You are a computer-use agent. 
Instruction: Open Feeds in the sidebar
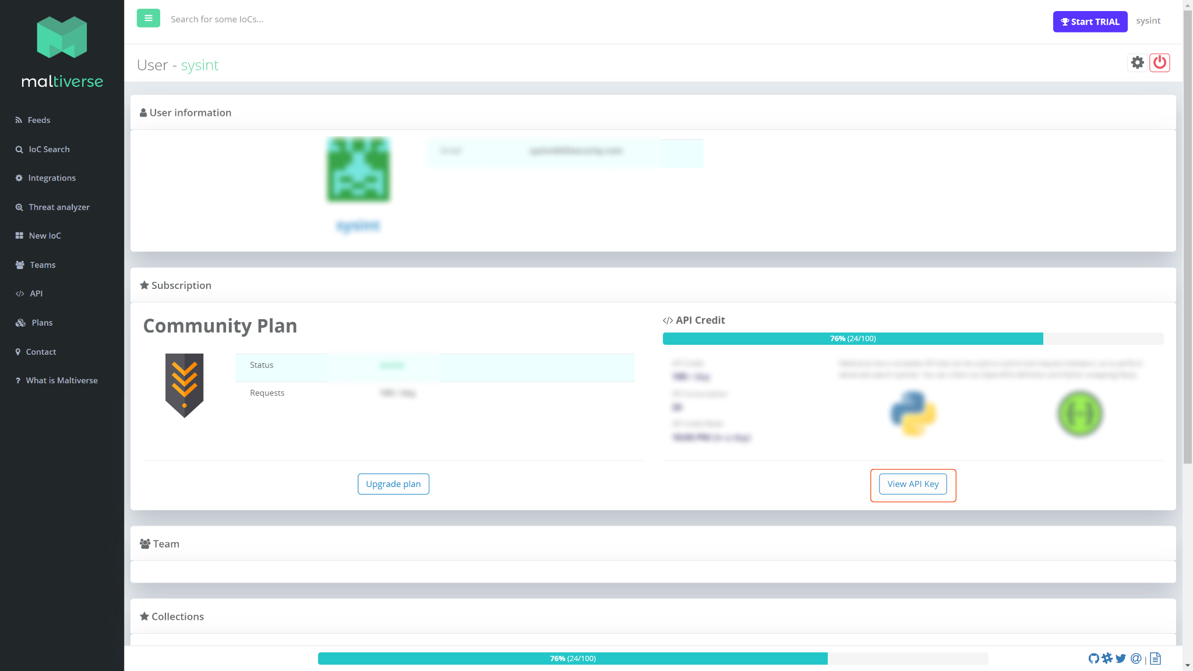tap(39, 120)
